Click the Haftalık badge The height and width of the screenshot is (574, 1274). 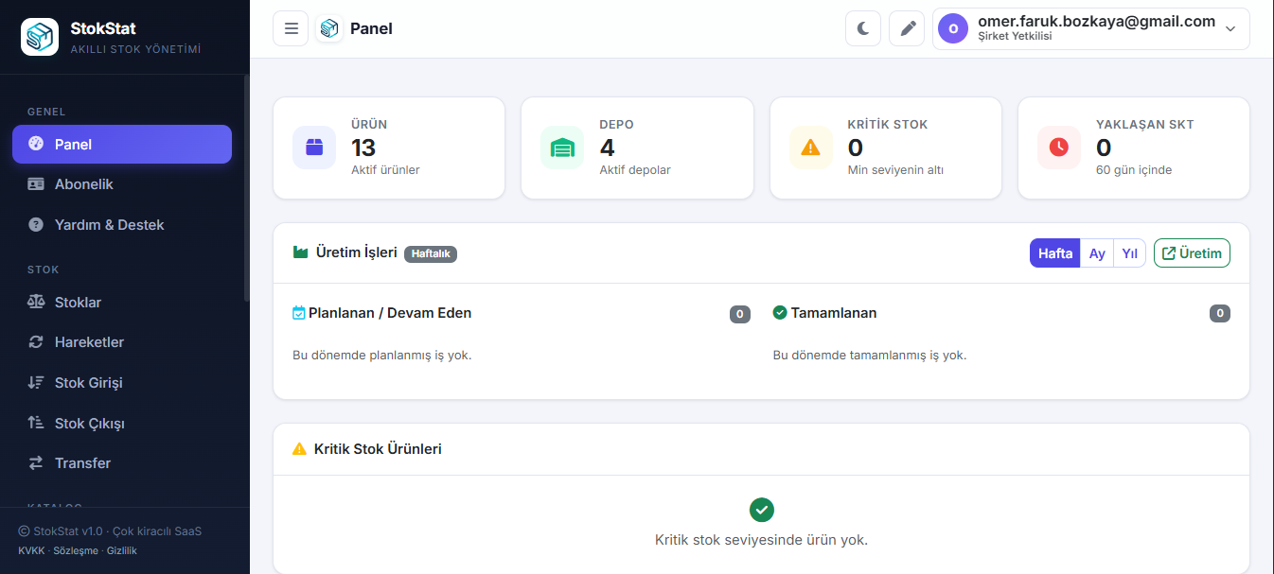[431, 253]
